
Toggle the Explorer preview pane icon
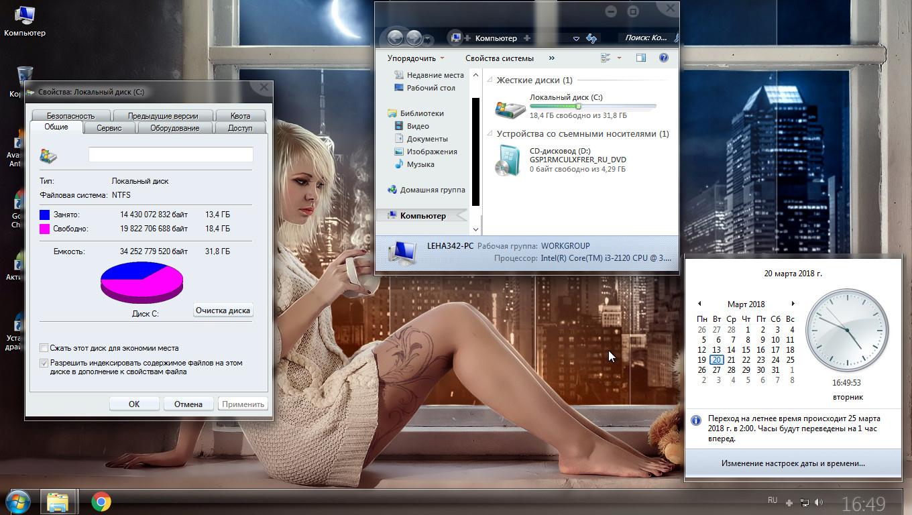click(x=641, y=58)
